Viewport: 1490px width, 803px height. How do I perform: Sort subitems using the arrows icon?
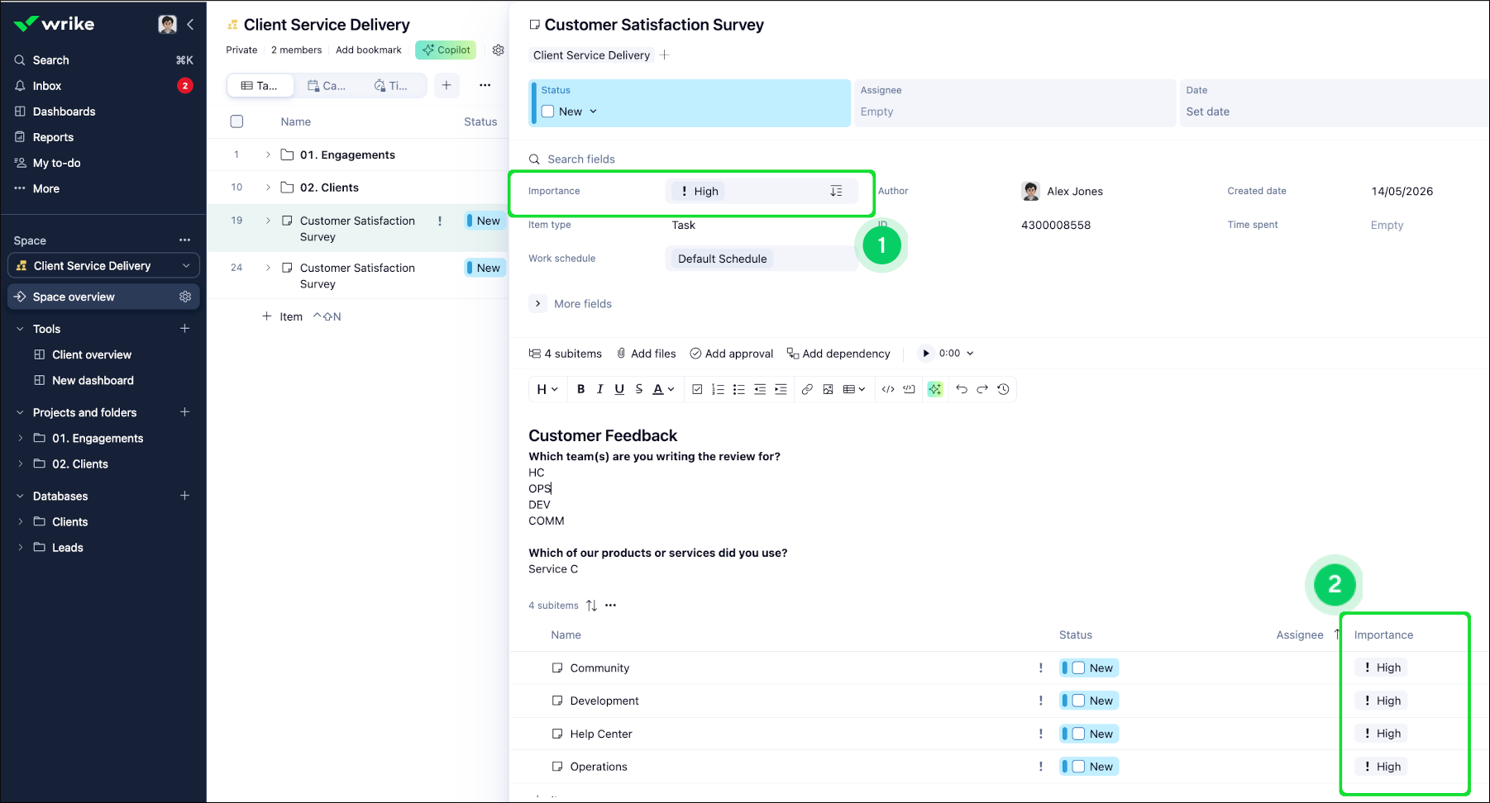591,606
